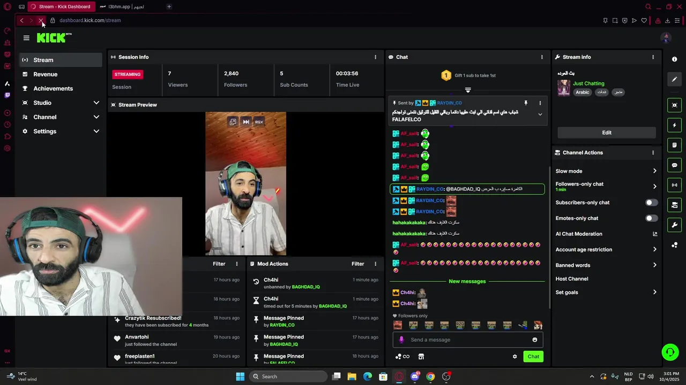Expand the Studio menu chevron
Viewport: 686px width, 385px height.
[x=96, y=103]
